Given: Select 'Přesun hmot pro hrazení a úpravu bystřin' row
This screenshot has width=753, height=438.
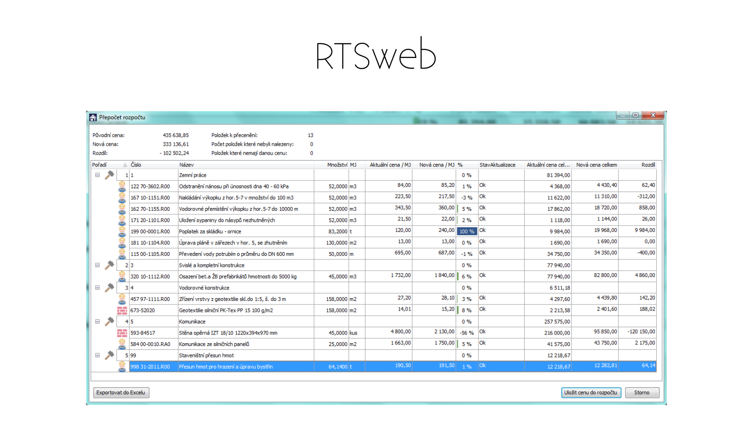Looking at the screenshot, I should tap(374, 367).
